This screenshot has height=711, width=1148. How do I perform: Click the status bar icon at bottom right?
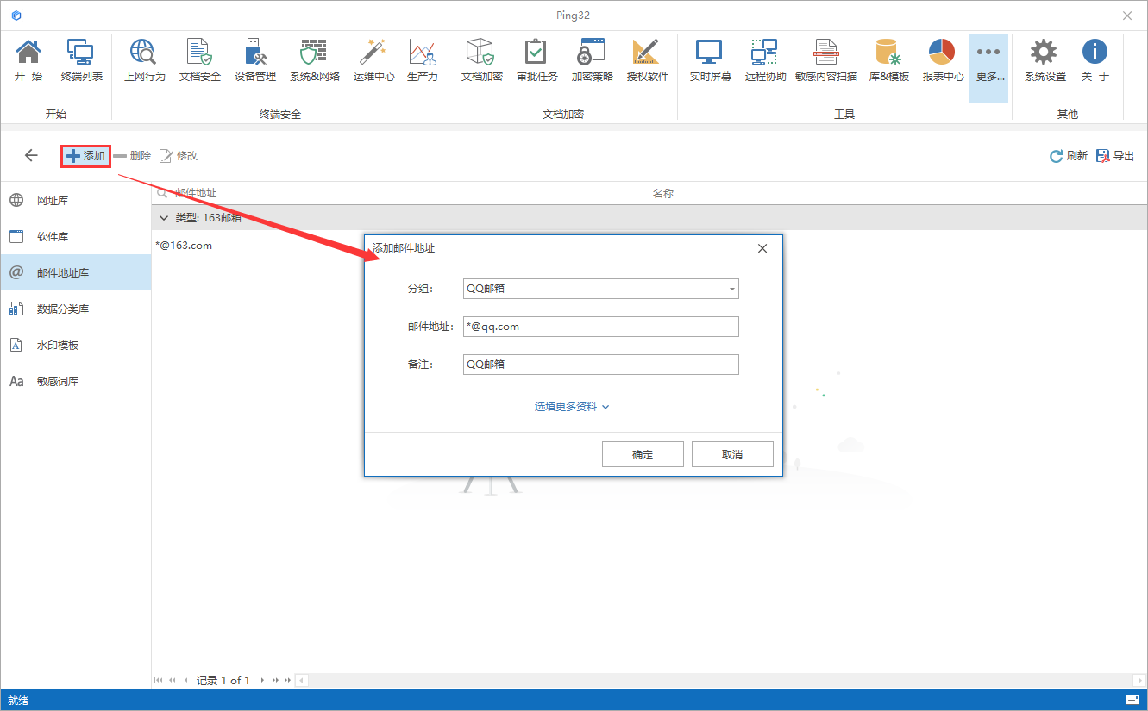click(1132, 700)
